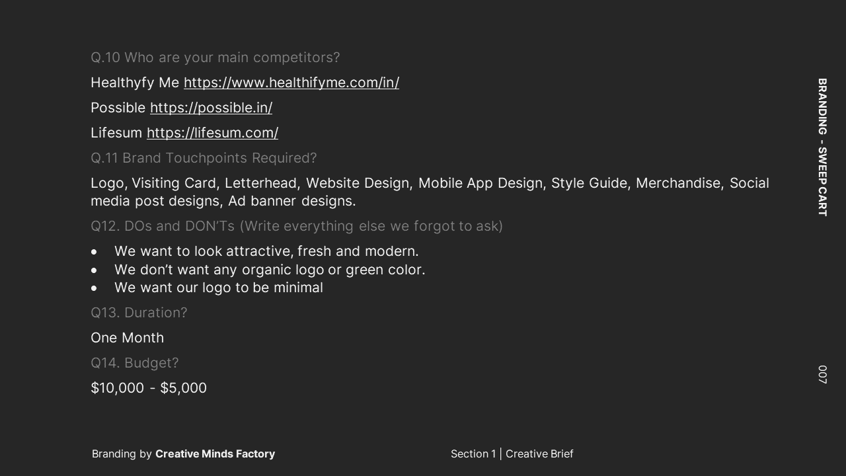Select the '$10,000 - $5,000' budget text
The width and height of the screenshot is (846, 476).
pyautogui.click(x=149, y=388)
